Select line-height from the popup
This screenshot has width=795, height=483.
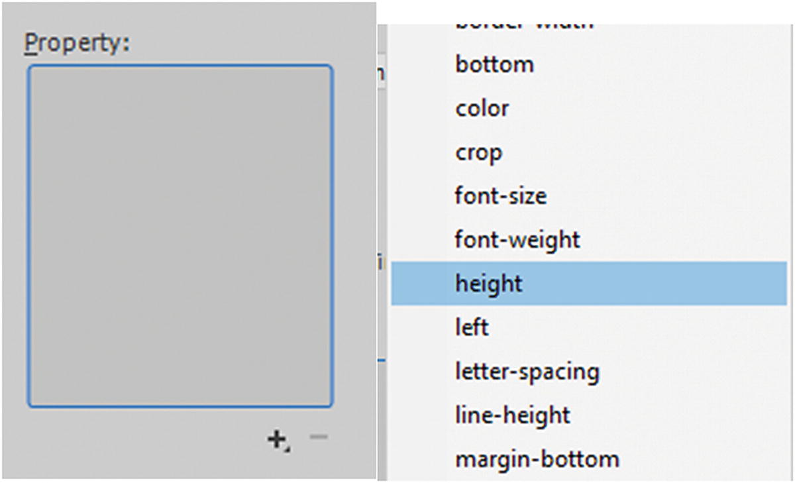(512, 415)
